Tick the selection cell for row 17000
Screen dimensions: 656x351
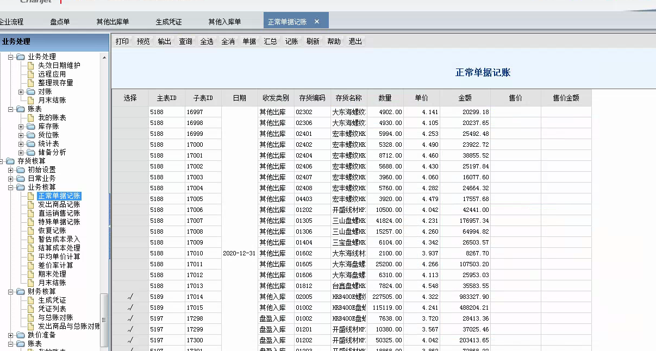click(130, 145)
